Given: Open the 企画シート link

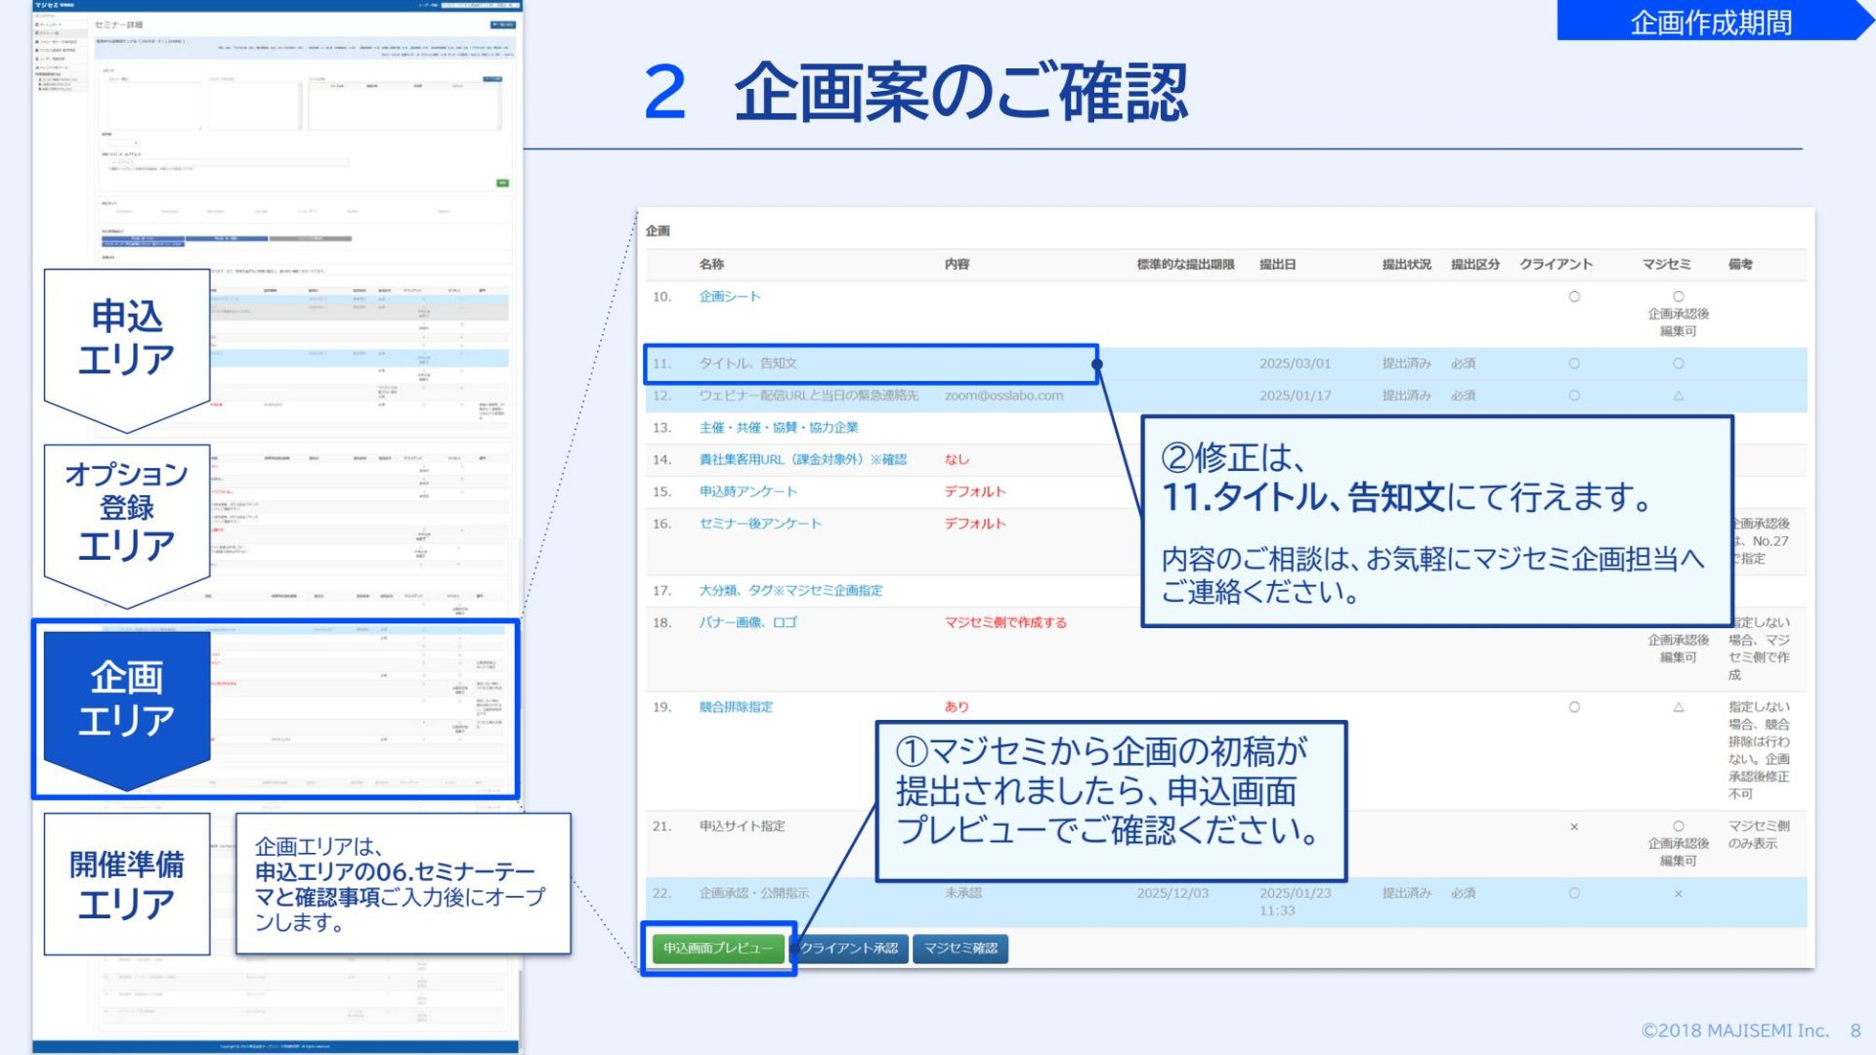Looking at the screenshot, I should (x=729, y=296).
